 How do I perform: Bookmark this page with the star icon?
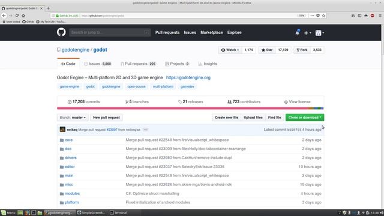[323, 16]
